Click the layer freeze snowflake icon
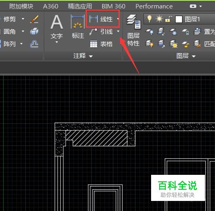The image size is (215, 211). click(x=173, y=32)
